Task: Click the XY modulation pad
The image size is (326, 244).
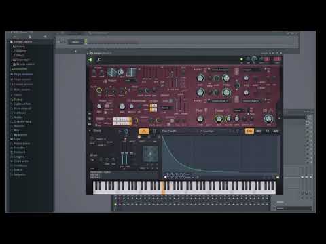Action: [150, 155]
